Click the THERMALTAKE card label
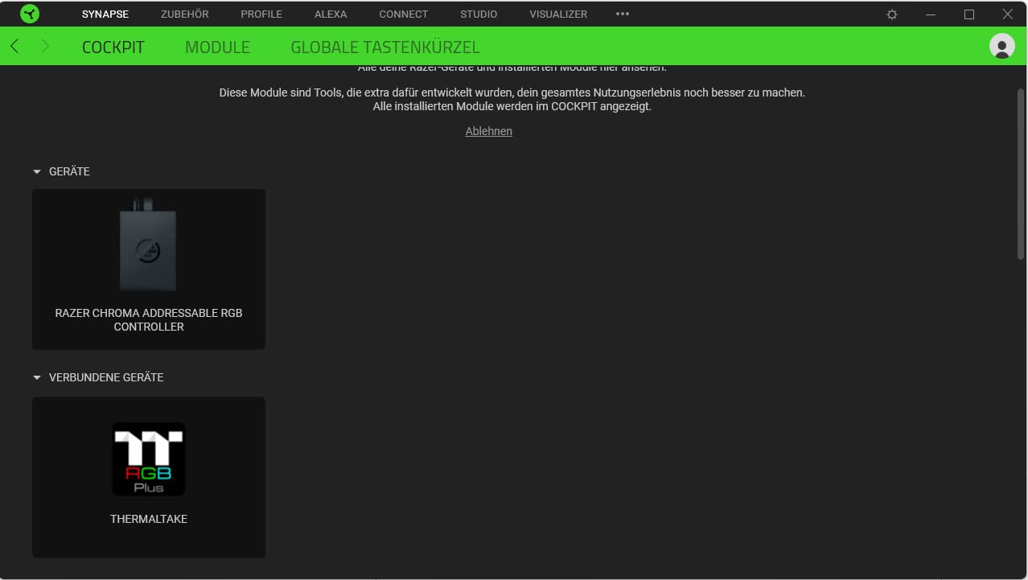This screenshot has height=580, width=1028. coord(149,520)
